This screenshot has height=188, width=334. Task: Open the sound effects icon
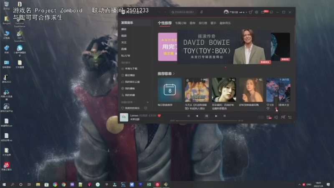[x=269, y=117]
